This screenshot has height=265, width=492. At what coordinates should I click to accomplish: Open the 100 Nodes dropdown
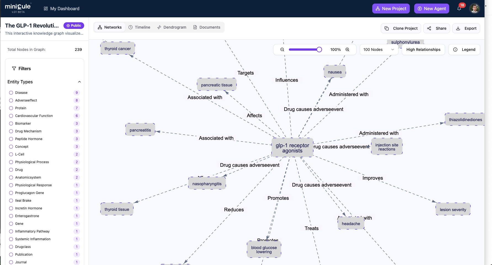(379, 50)
